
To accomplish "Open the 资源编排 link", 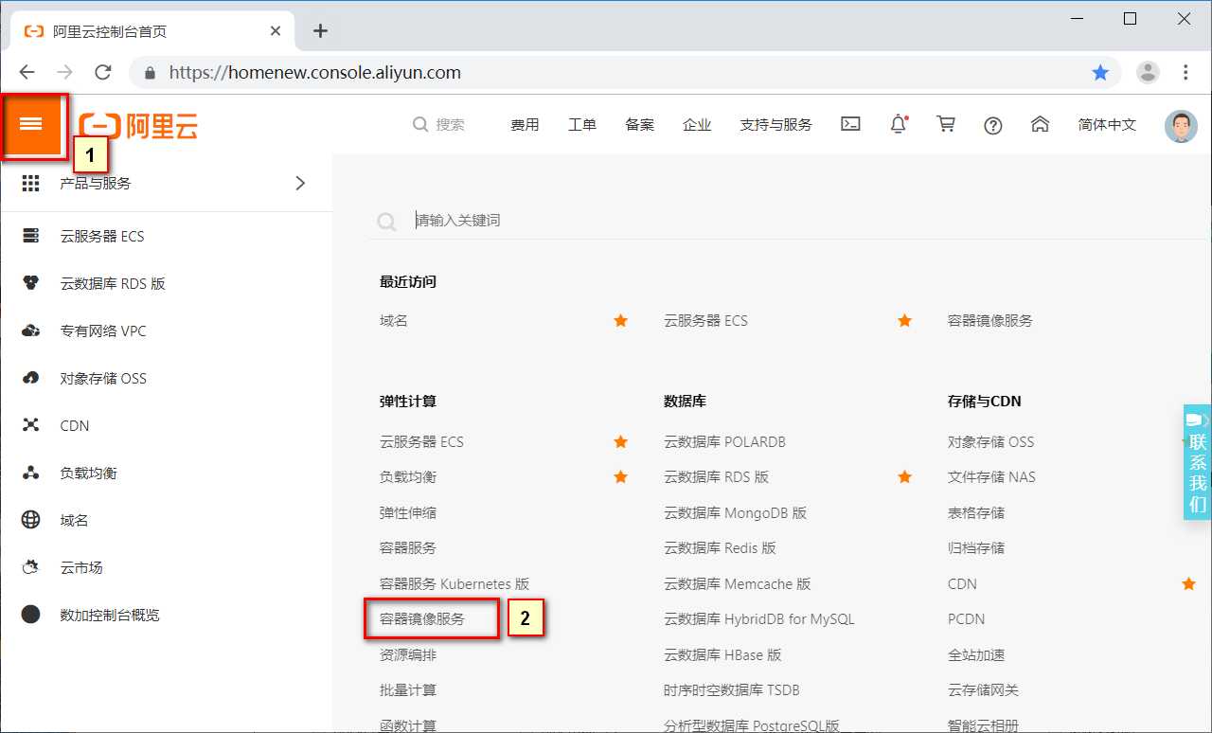I will [408, 655].
